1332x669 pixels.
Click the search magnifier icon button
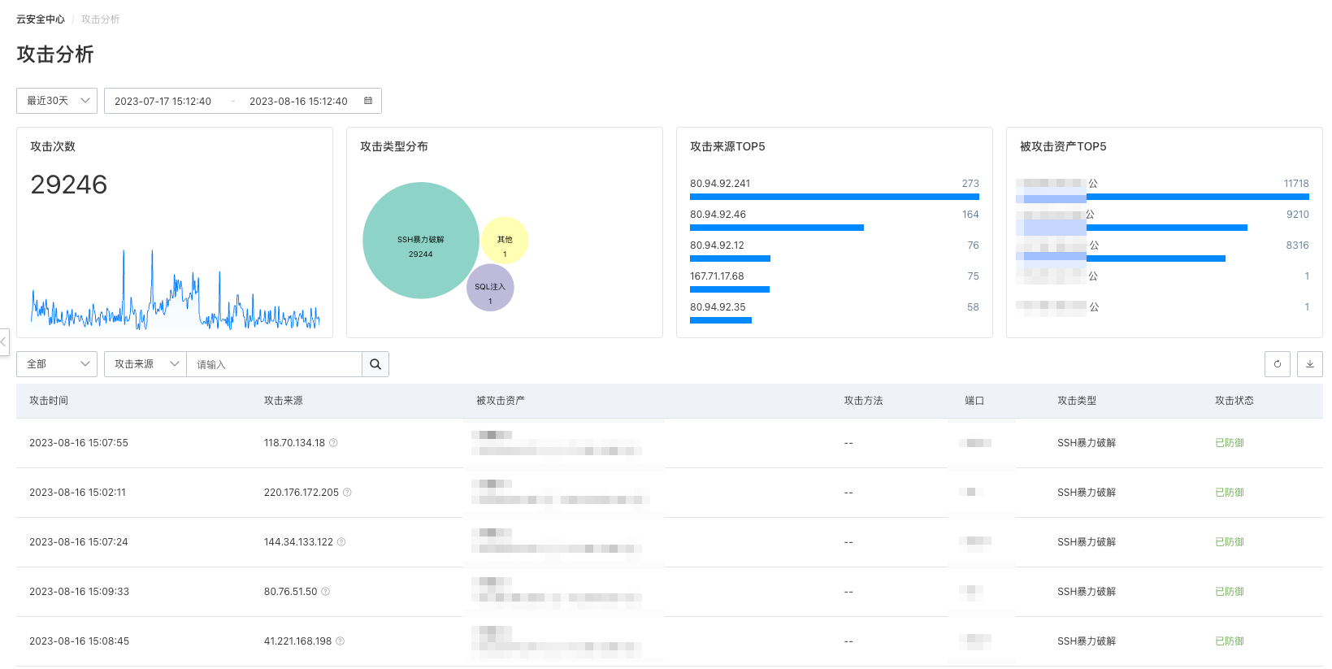point(375,364)
